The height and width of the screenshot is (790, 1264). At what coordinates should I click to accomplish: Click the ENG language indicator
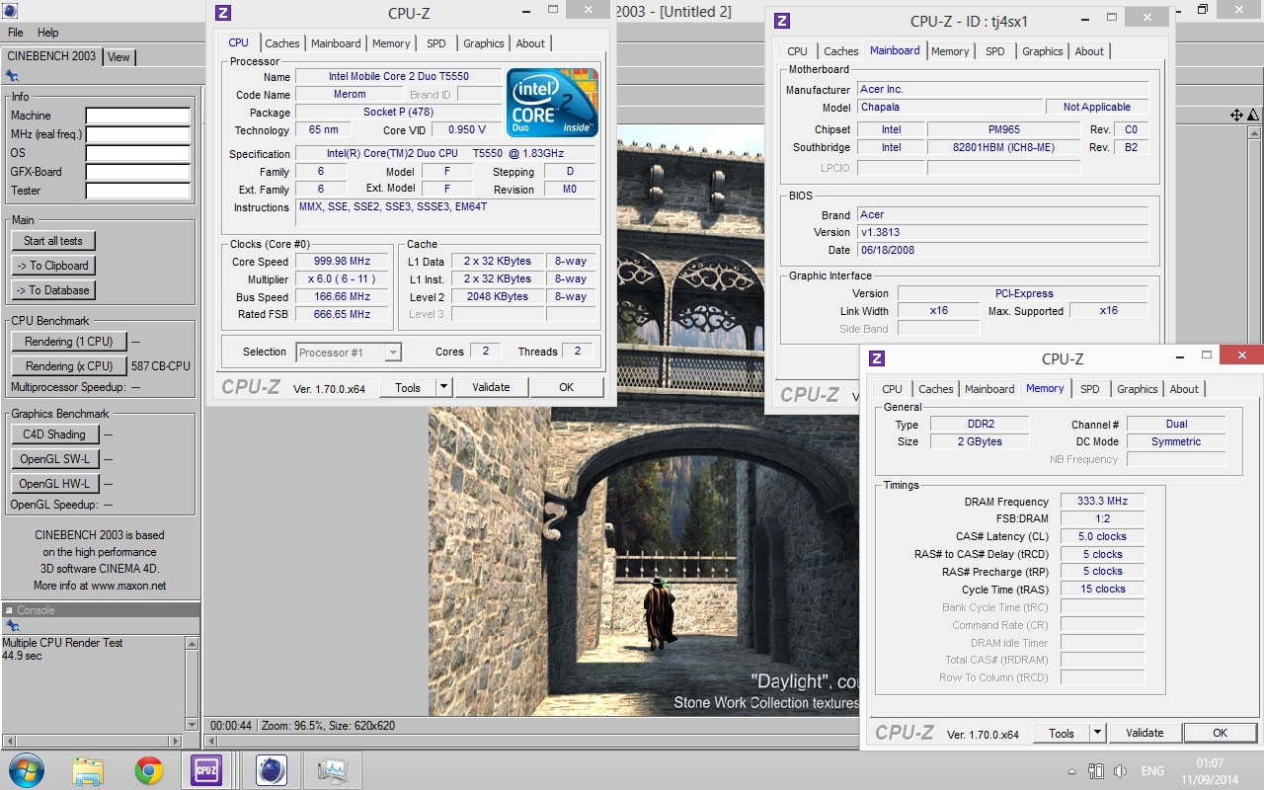point(1152,771)
